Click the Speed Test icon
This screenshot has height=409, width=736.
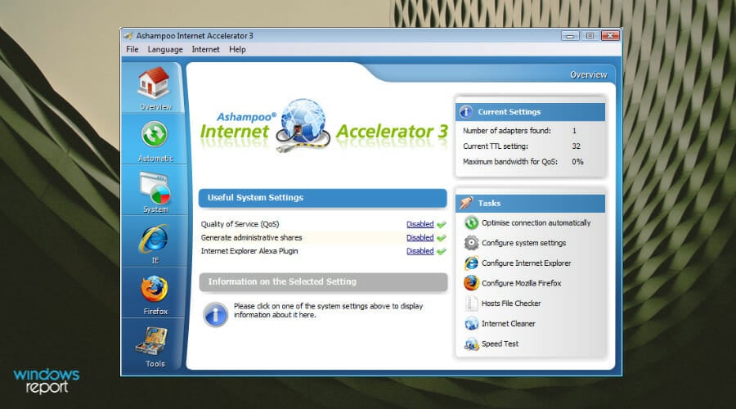click(x=471, y=344)
